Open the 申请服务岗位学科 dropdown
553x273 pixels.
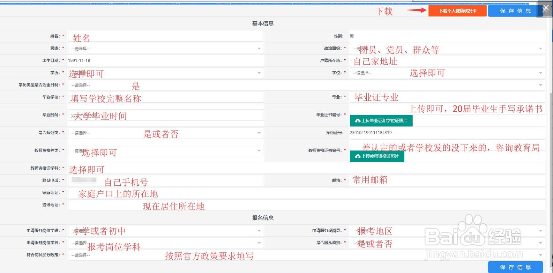pyautogui.click(x=166, y=243)
